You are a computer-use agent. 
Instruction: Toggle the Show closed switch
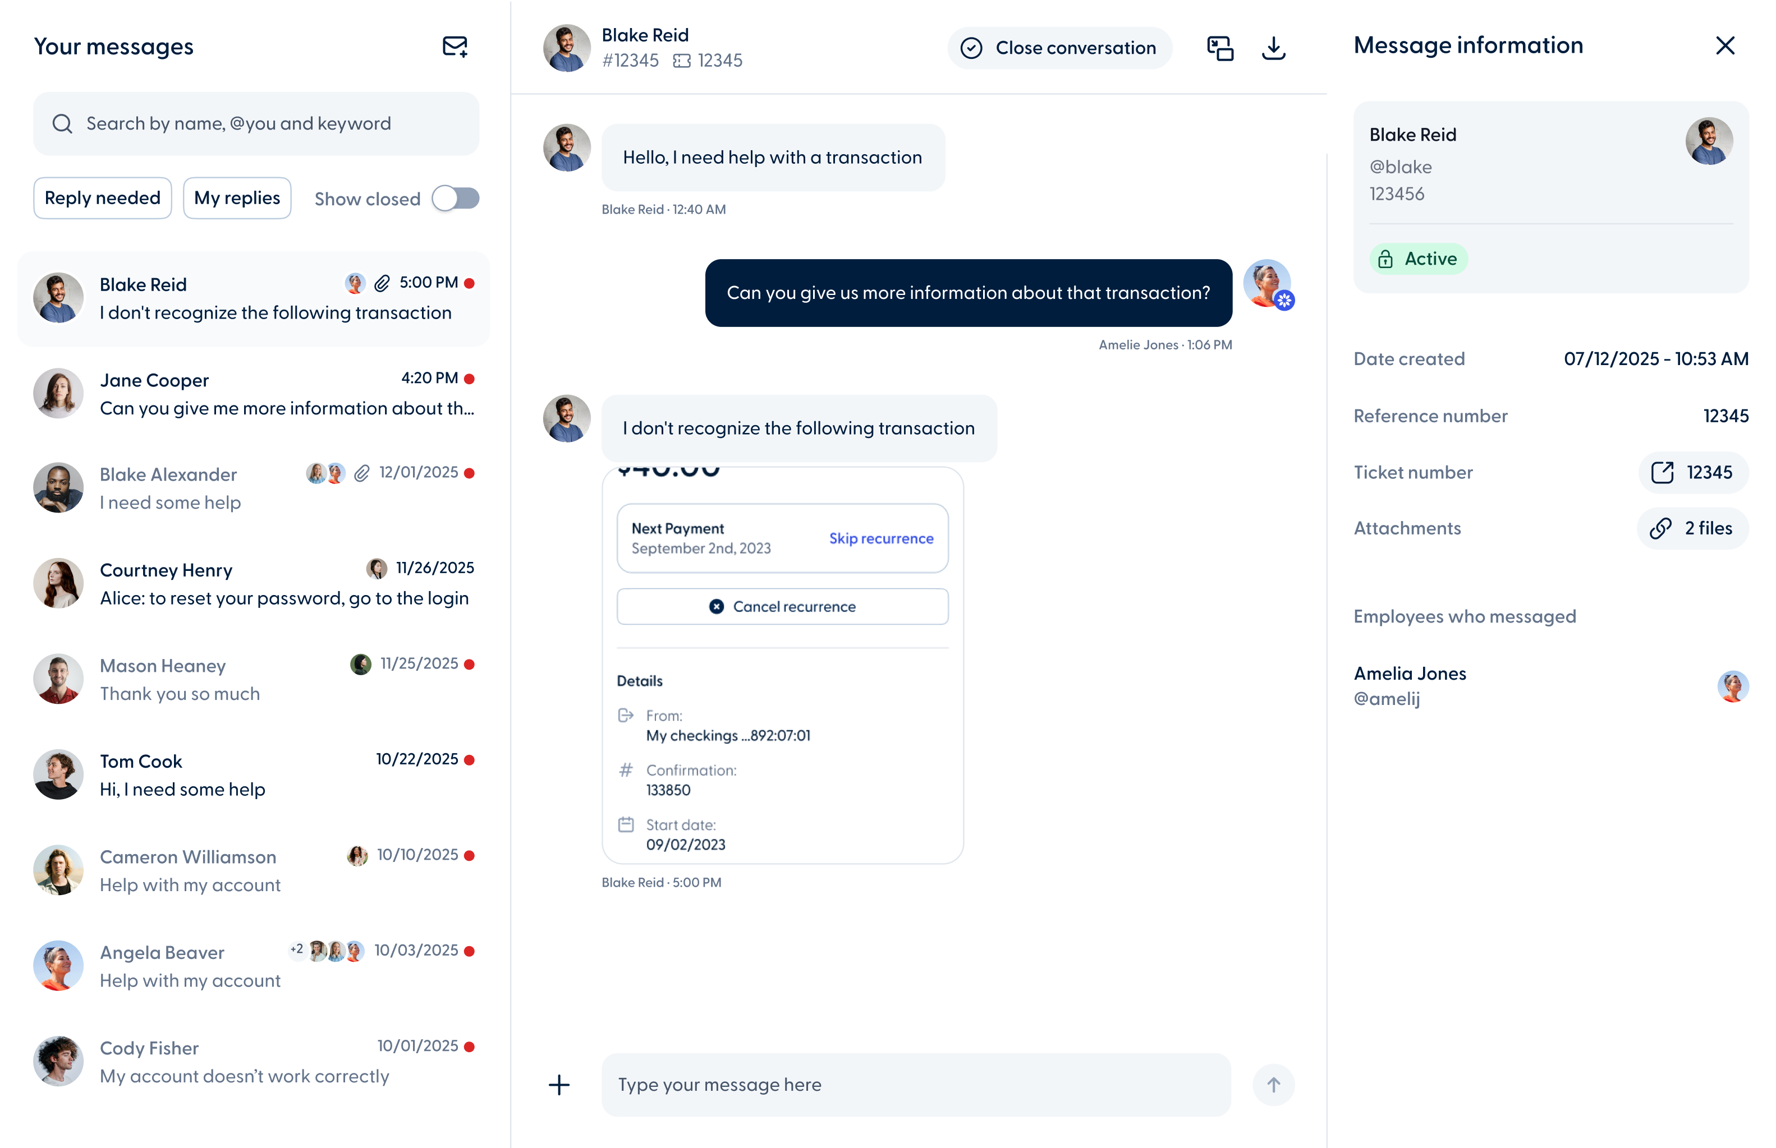456,199
